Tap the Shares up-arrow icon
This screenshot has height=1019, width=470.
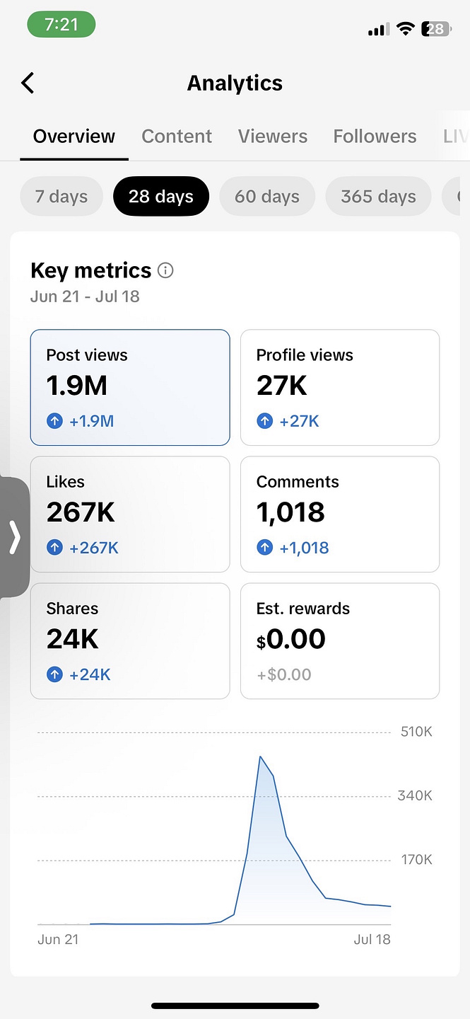click(54, 674)
